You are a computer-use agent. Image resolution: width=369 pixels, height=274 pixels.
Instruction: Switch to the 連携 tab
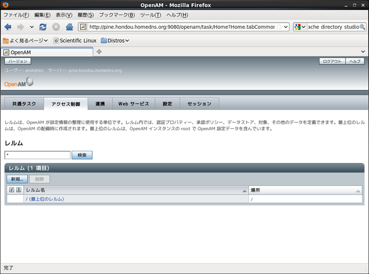tap(100, 104)
